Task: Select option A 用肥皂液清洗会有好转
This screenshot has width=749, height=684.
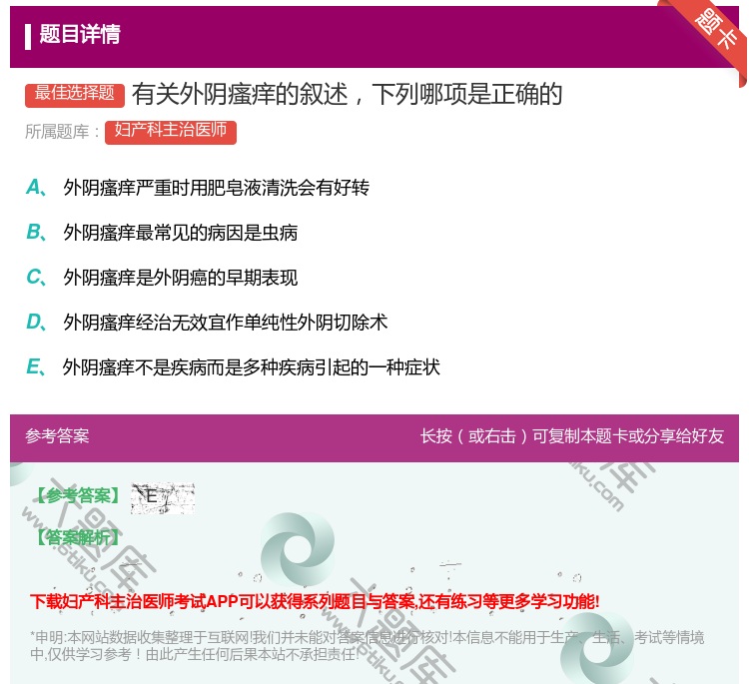Action: click(x=198, y=188)
